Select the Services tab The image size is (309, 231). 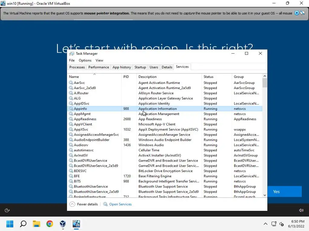(182, 67)
